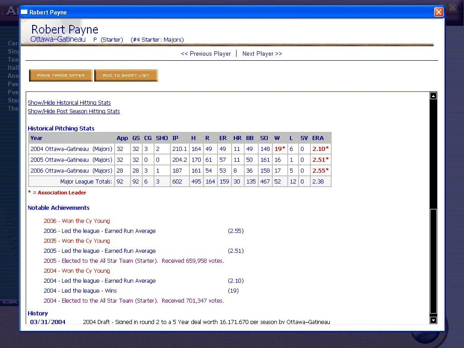Click the Year column header

(37, 138)
